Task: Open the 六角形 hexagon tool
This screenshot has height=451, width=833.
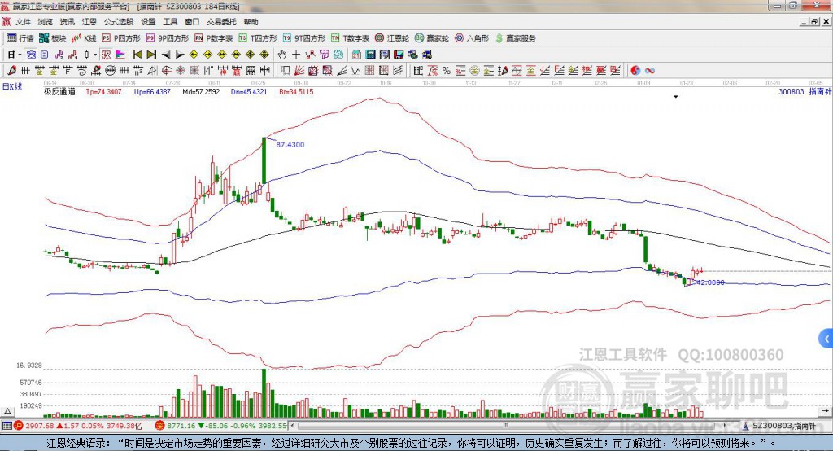Action: (472, 38)
